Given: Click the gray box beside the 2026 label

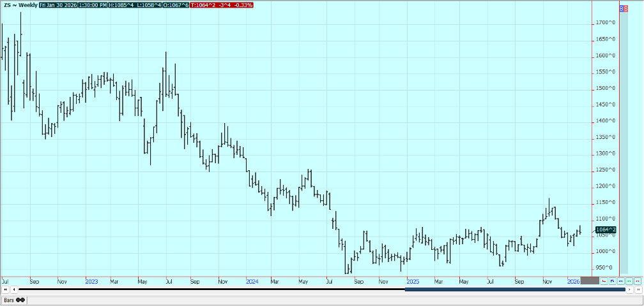Looking at the screenshot, I should pyautogui.click(x=589, y=280).
